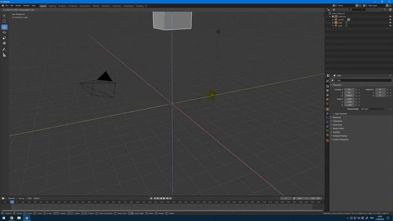Open the Object Data properties tab
Viewport: 393px width, 221px height.
coord(327,131)
